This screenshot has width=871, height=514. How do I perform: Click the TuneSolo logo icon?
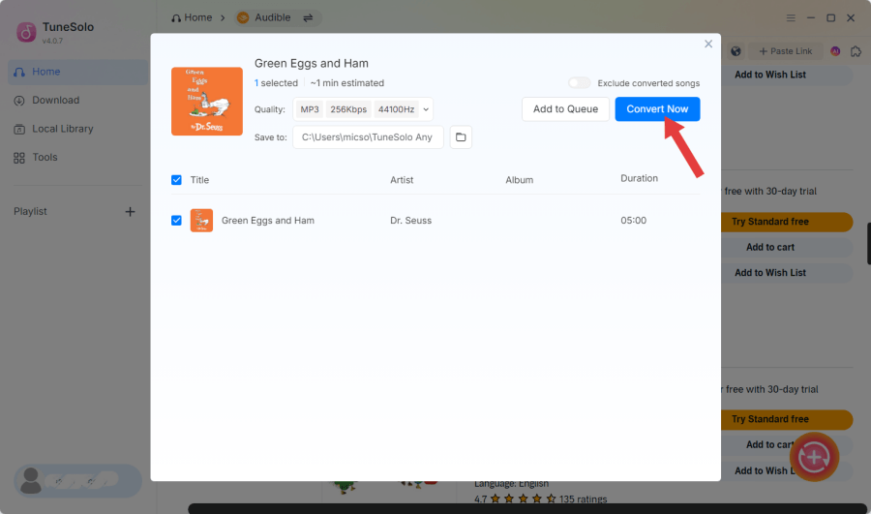click(26, 32)
